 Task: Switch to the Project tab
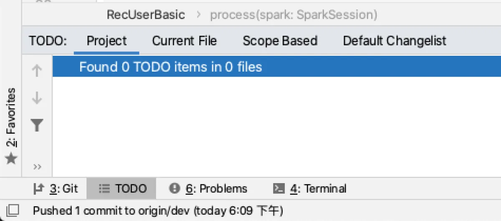(x=106, y=41)
